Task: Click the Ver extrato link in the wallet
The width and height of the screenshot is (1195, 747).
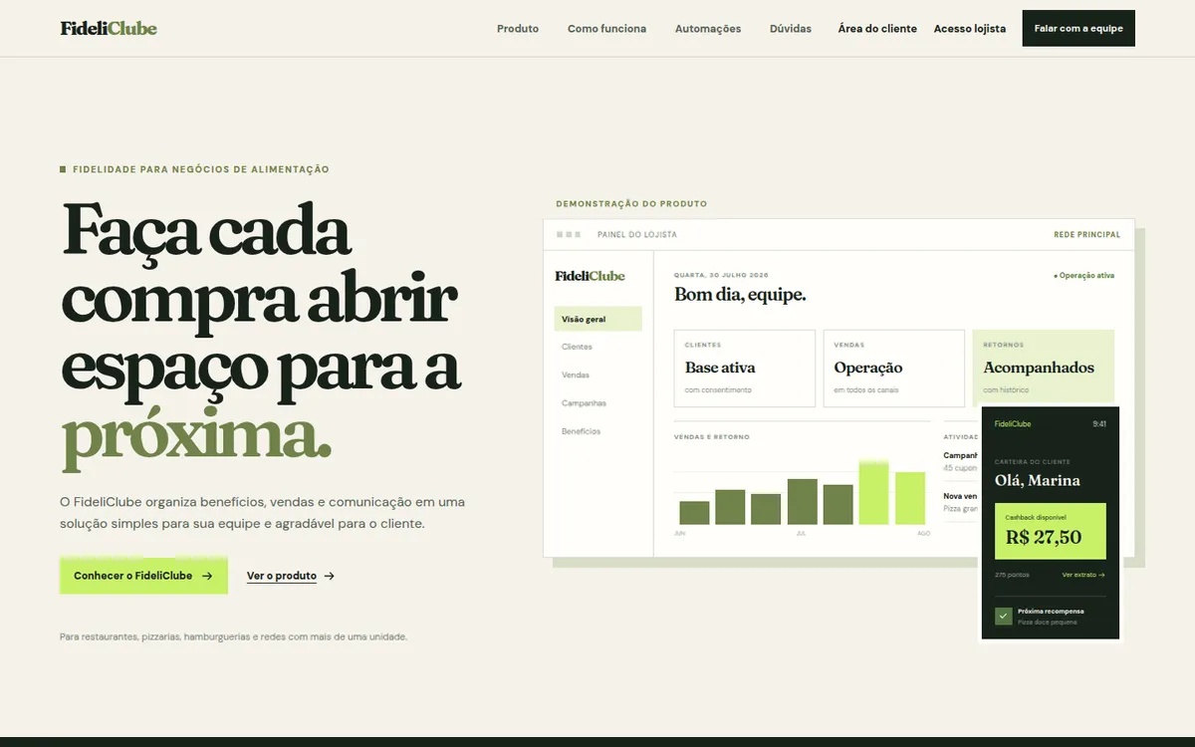Action: (x=1083, y=575)
